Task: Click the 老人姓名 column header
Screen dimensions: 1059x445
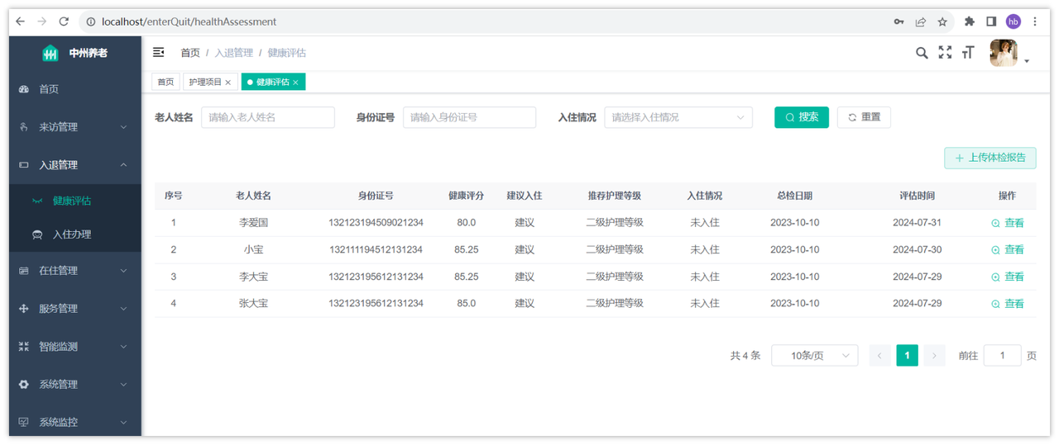Action: coord(253,196)
